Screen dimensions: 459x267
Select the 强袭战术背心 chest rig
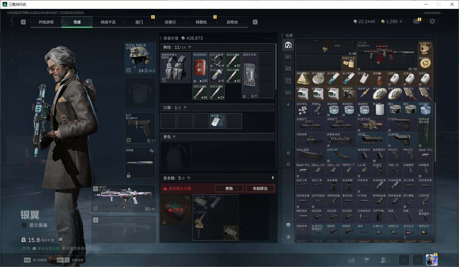pos(176,68)
